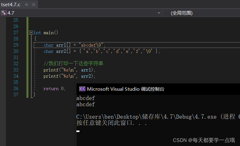Click the pin icon on tset4.7.c tab
The height and width of the screenshot is (146, 240).
click(26, 4)
